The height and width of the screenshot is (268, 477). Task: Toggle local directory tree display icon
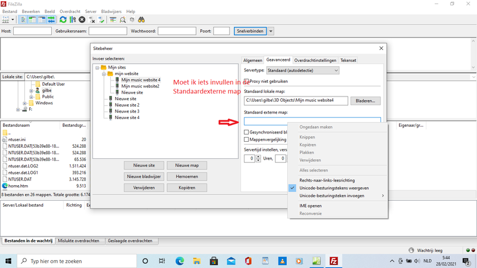pos(32,20)
